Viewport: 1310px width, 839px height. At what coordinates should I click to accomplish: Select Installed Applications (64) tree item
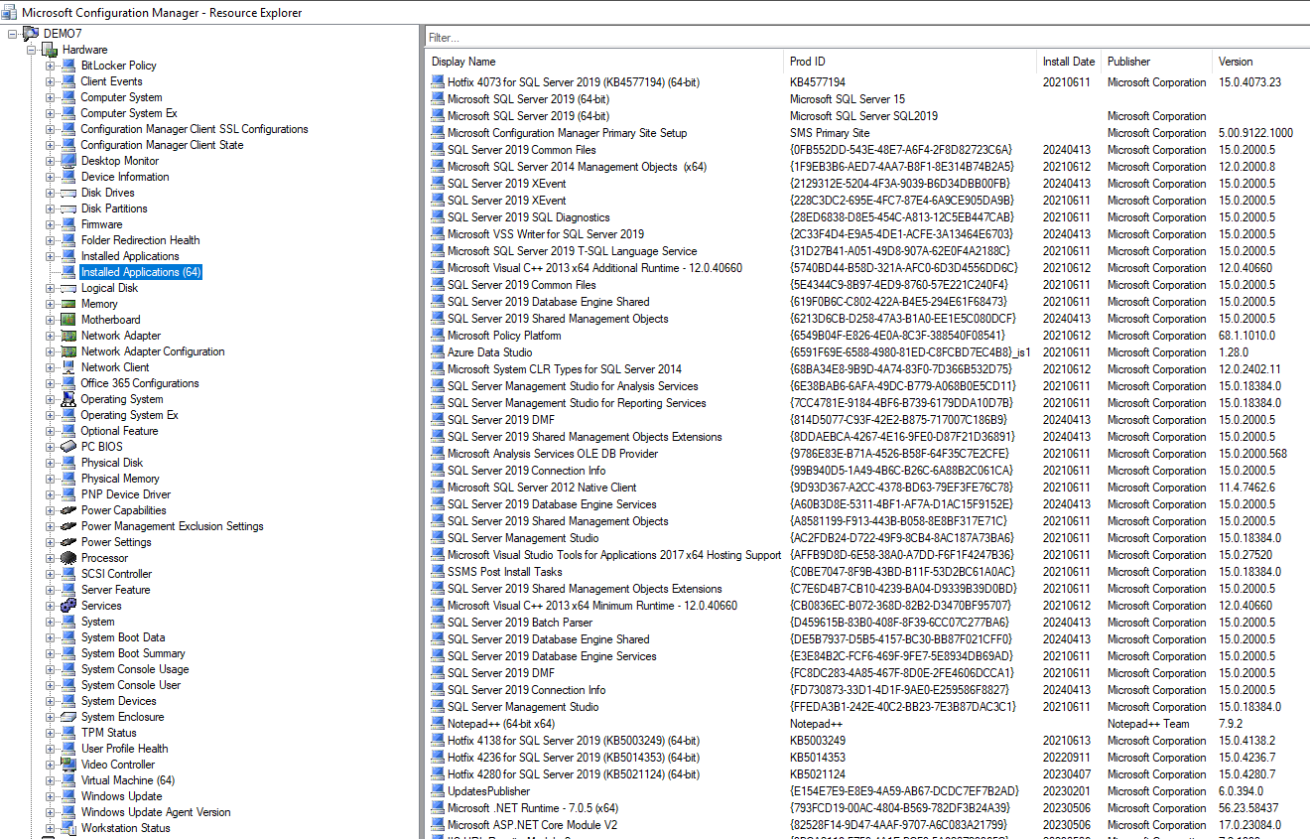click(x=141, y=272)
